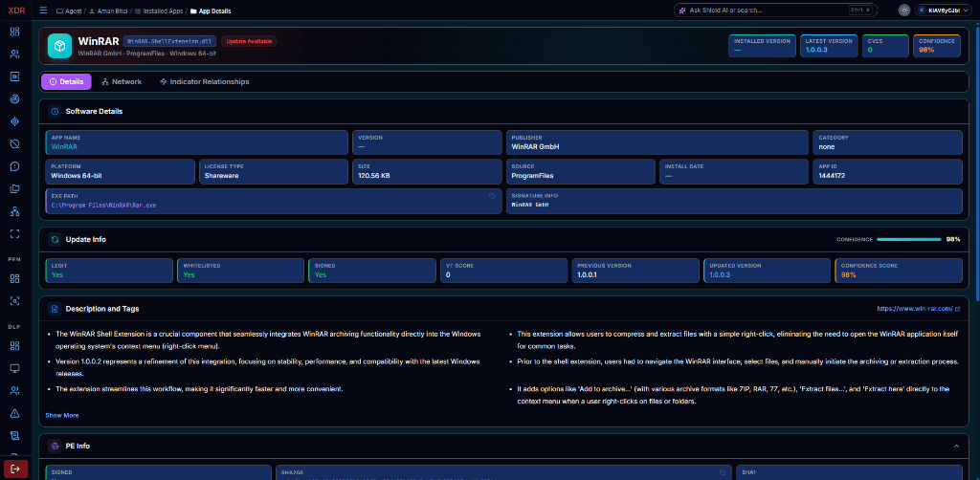Viewport: 980px width, 480px height.
Task: Click the vault-like sidebar icon
Action: point(15,76)
